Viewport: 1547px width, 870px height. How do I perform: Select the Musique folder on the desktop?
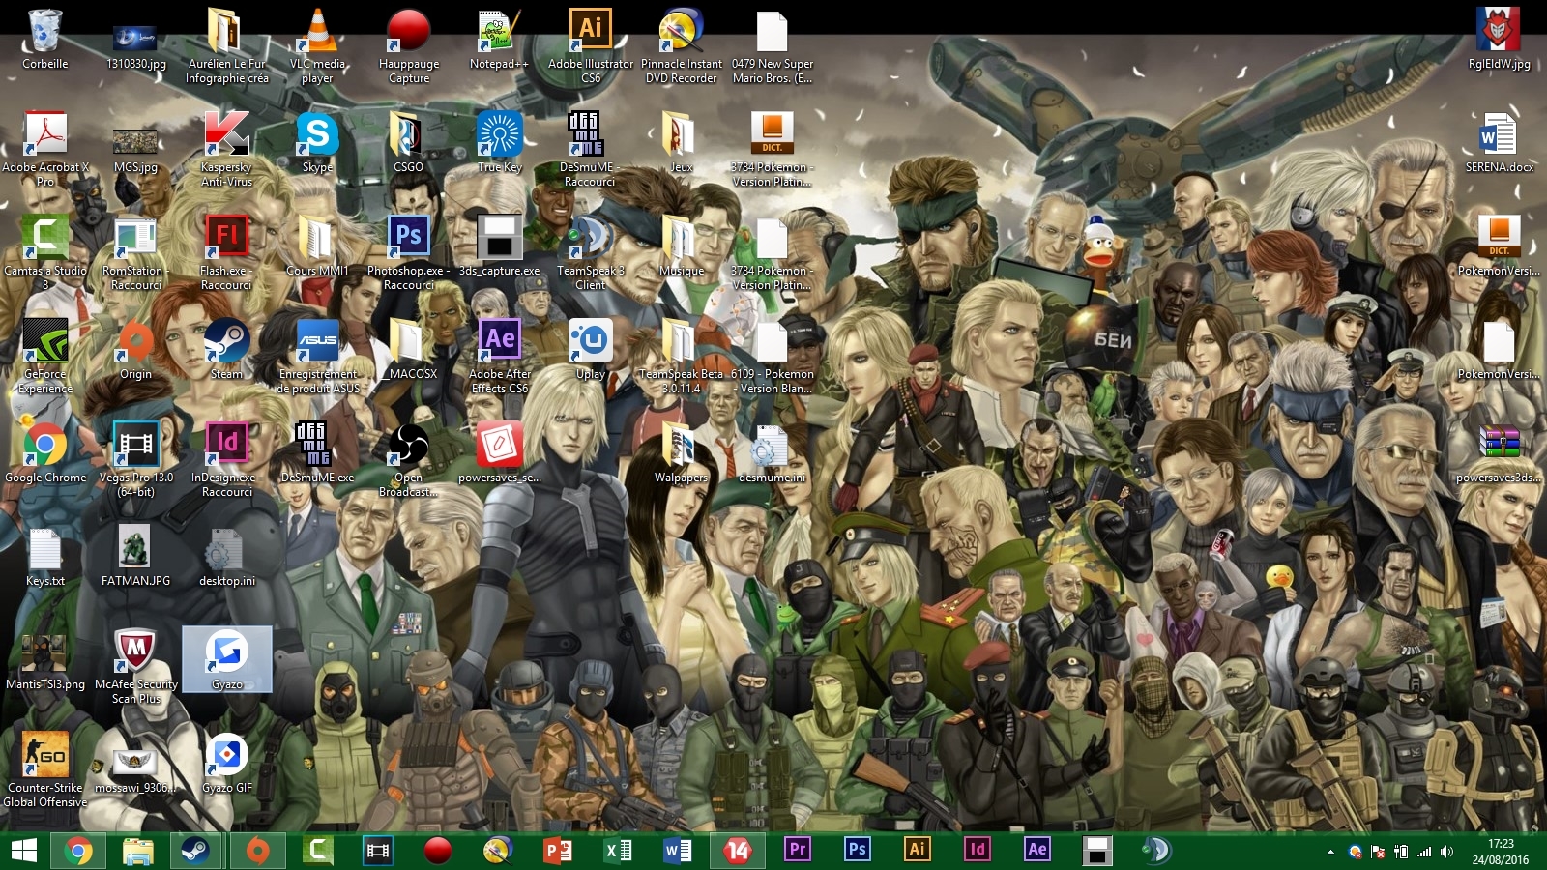click(682, 246)
